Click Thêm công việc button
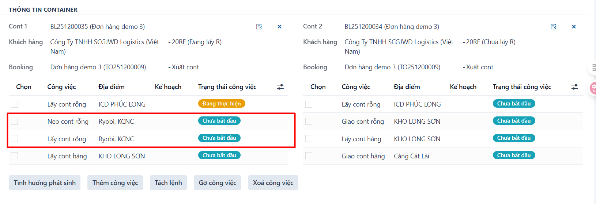Screen dimensions: 596x204 (115, 183)
